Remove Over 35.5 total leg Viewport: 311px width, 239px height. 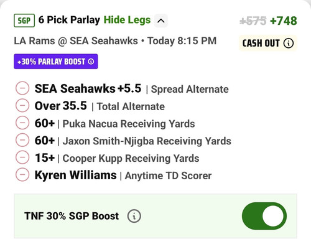[22, 106]
